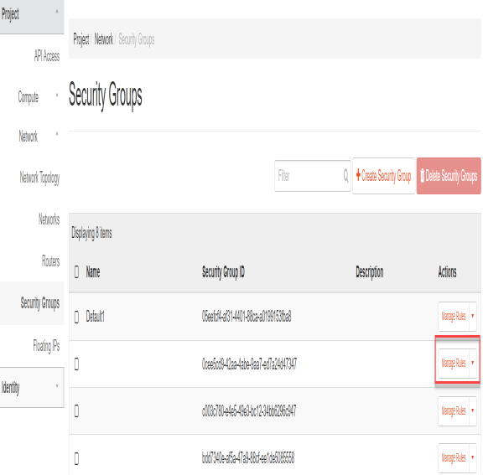Open the dropdown arrow in the highlighted row
The height and width of the screenshot is (475, 483).
click(473, 363)
